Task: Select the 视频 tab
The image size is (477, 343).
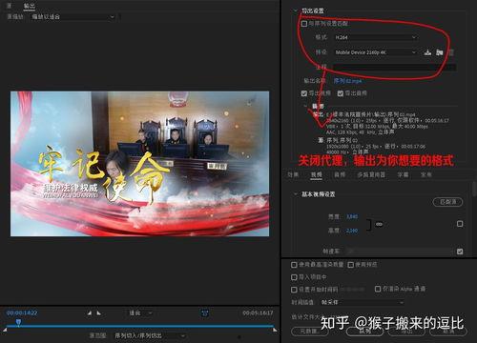Action: pos(317,174)
